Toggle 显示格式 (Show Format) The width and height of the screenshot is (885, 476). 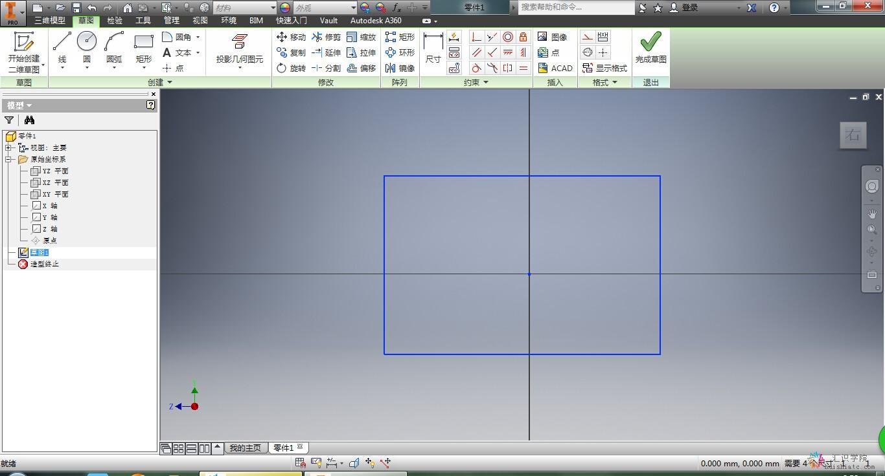[x=604, y=68]
